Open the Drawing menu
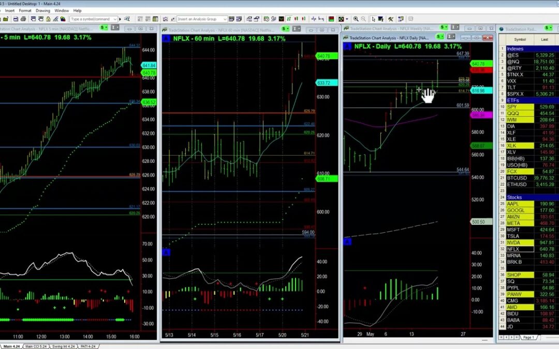 42,10
